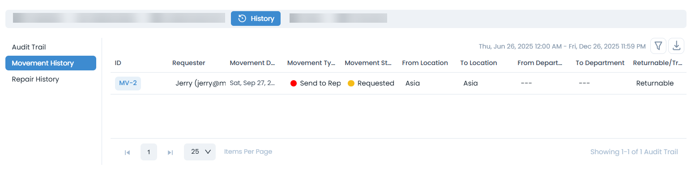This screenshot has width=691, height=176.
Task: Click the date range text
Action: pos(562,46)
